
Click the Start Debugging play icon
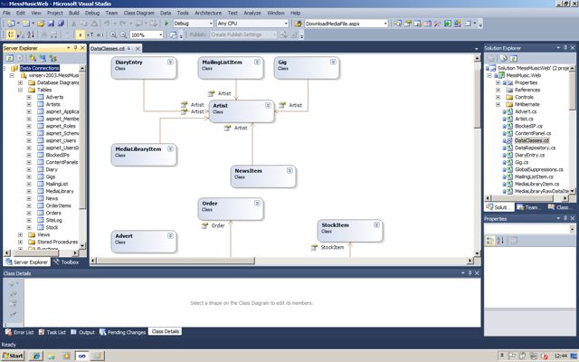[166, 24]
